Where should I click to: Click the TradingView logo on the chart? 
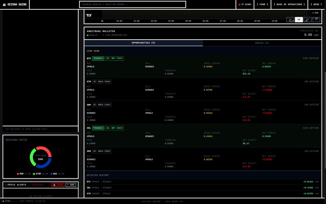89,15
